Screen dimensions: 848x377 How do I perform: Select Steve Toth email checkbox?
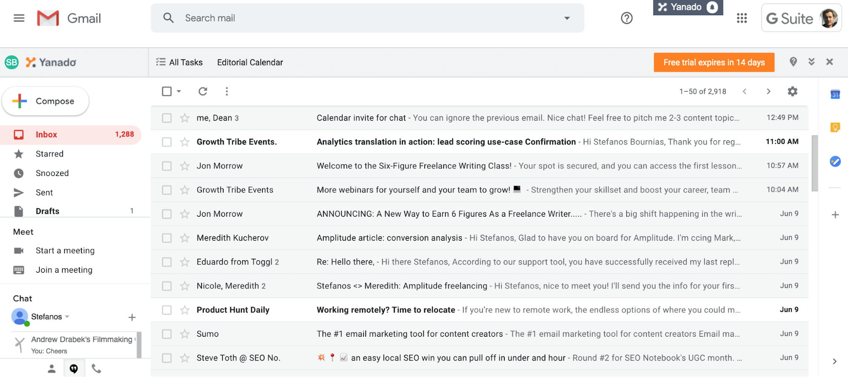click(167, 358)
